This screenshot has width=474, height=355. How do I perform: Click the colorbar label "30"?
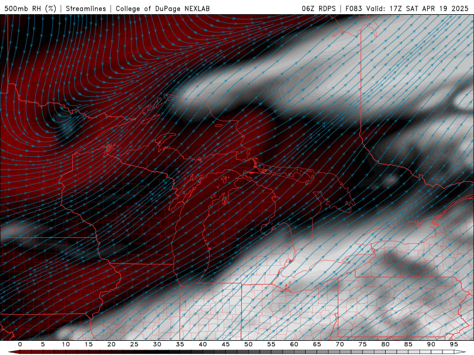point(157,344)
